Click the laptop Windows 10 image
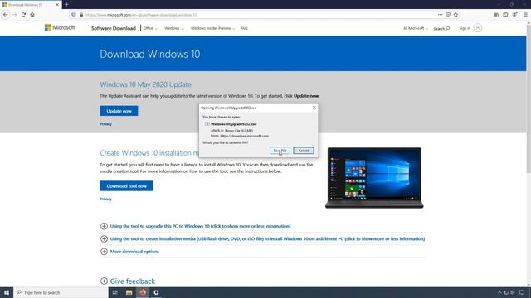531x298 pixels. click(374, 178)
